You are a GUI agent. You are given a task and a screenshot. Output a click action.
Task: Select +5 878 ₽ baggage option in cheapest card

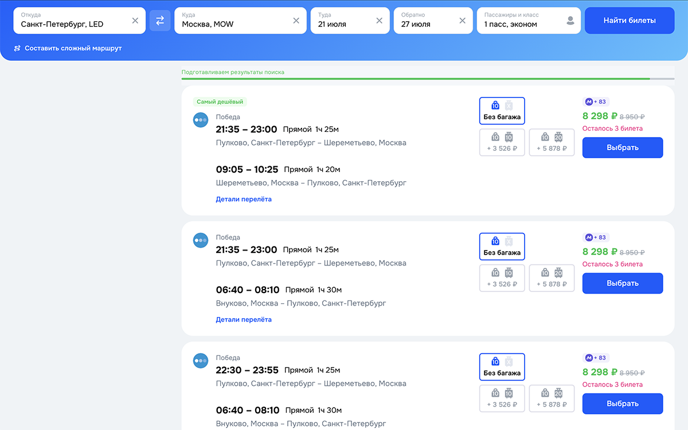point(552,143)
